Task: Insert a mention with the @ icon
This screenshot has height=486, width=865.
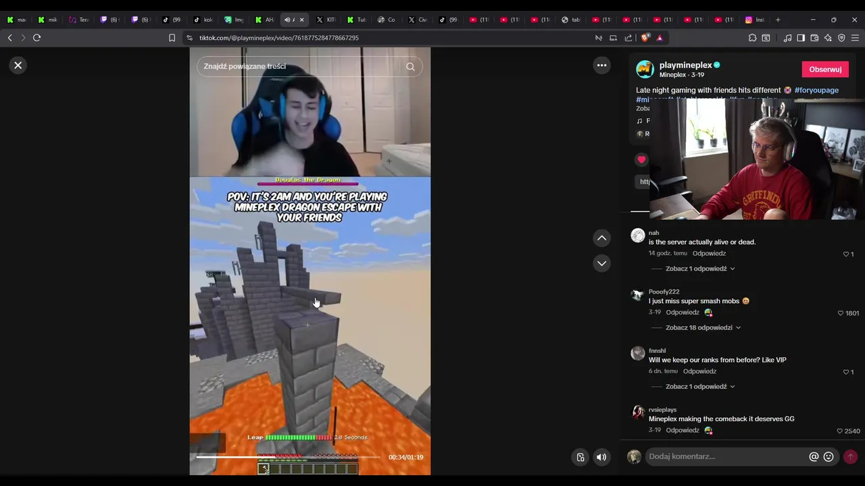Action: (x=814, y=457)
